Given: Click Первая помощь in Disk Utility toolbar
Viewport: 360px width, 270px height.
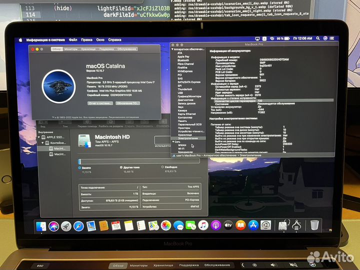Looking at the screenshot, I should (87, 123).
